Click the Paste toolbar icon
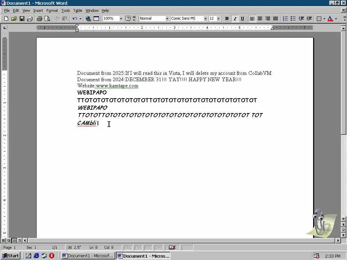Screen dimensions: 347x260 (x=65, y=19)
